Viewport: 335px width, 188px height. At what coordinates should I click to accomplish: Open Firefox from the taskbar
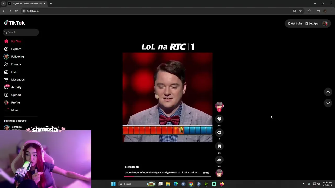[x=222, y=184]
